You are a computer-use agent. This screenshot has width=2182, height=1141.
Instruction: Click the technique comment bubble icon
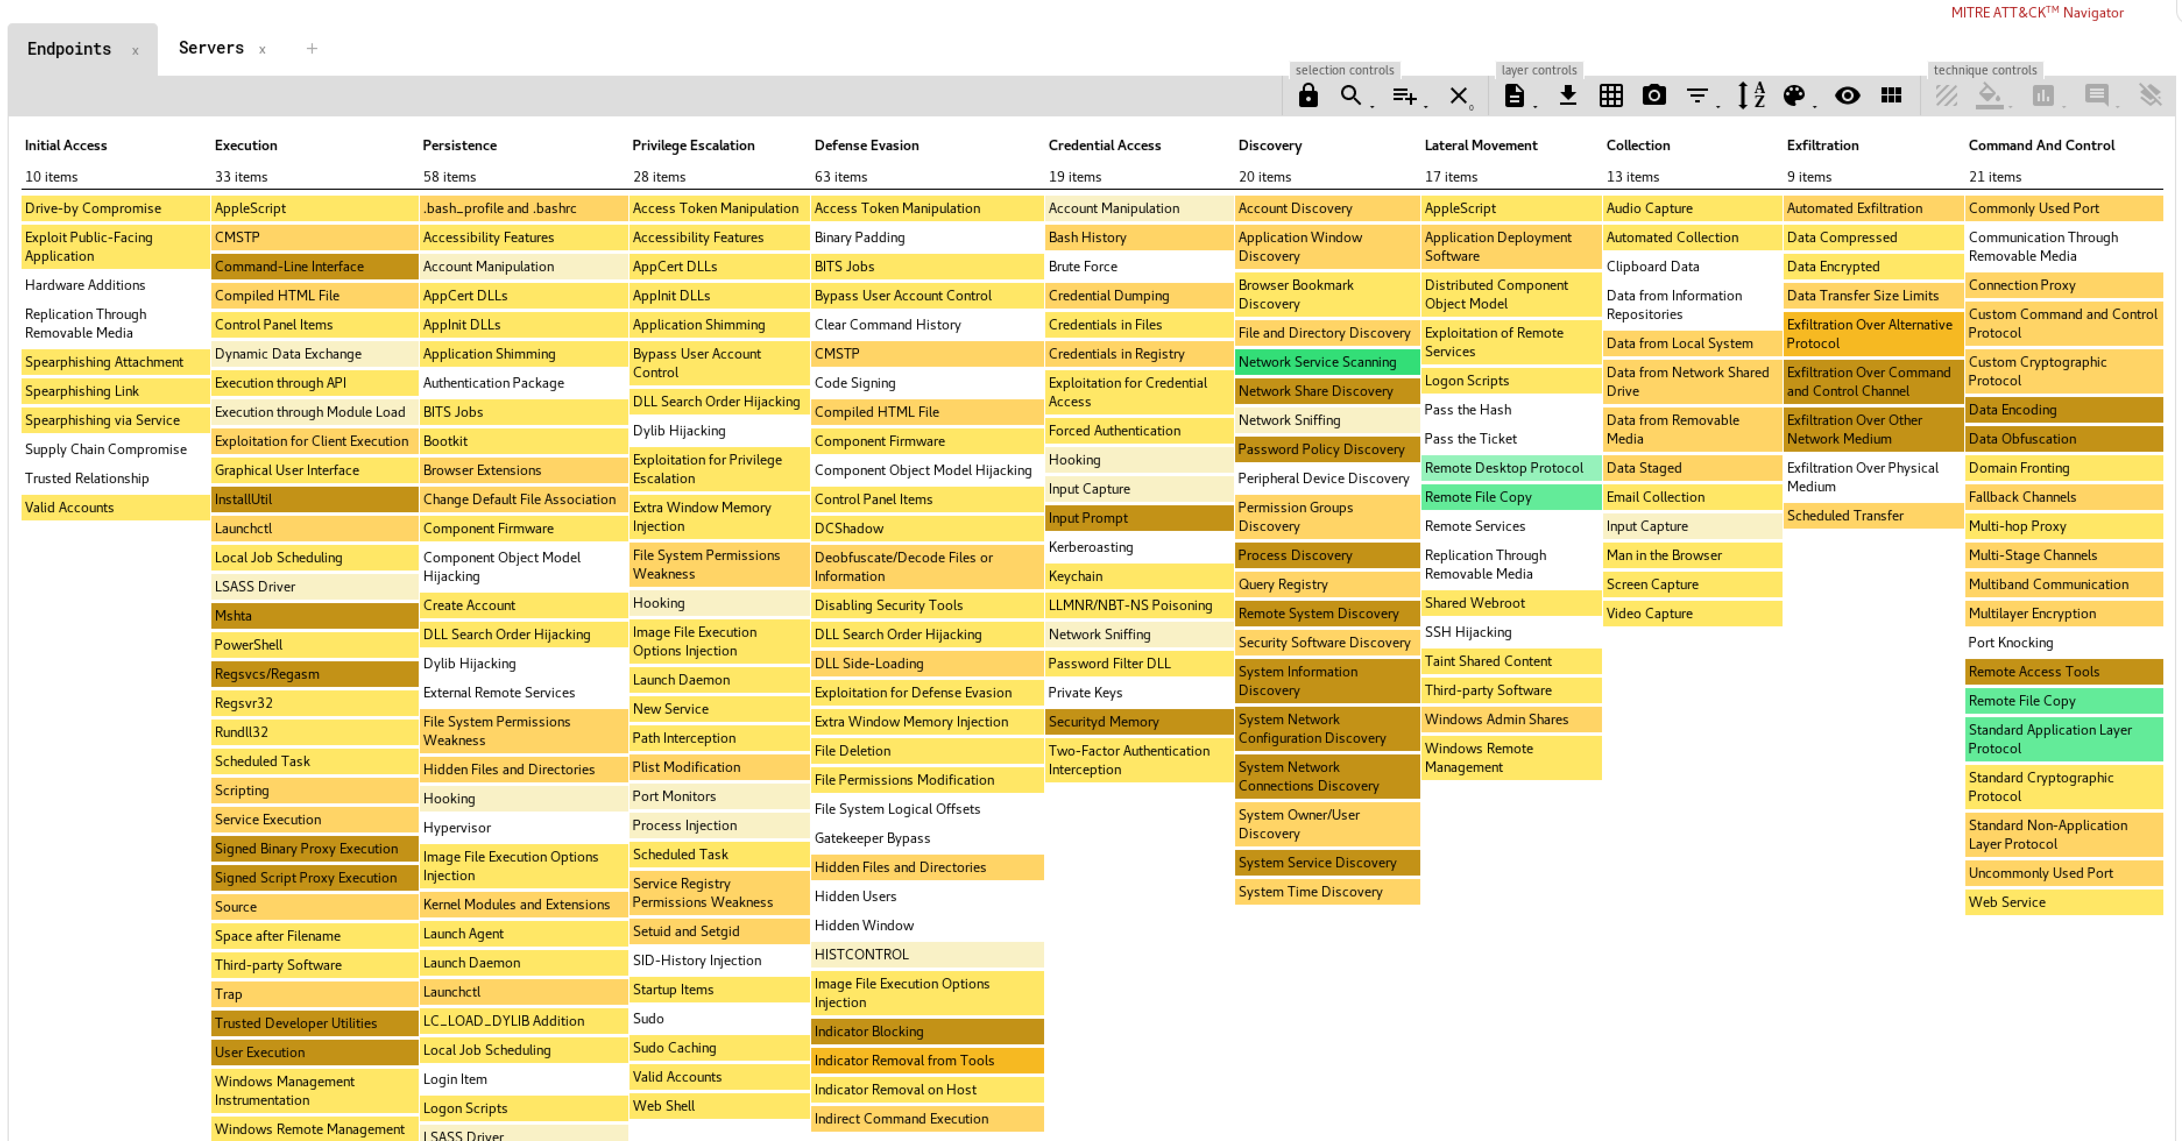tap(2096, 95)
